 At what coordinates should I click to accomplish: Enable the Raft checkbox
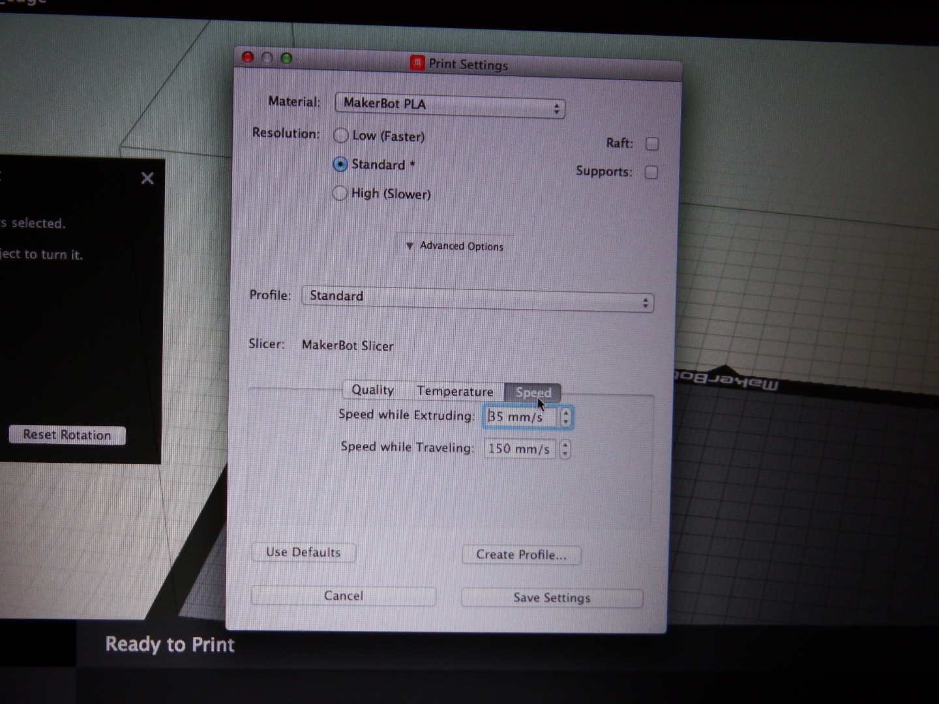[651, 143]
